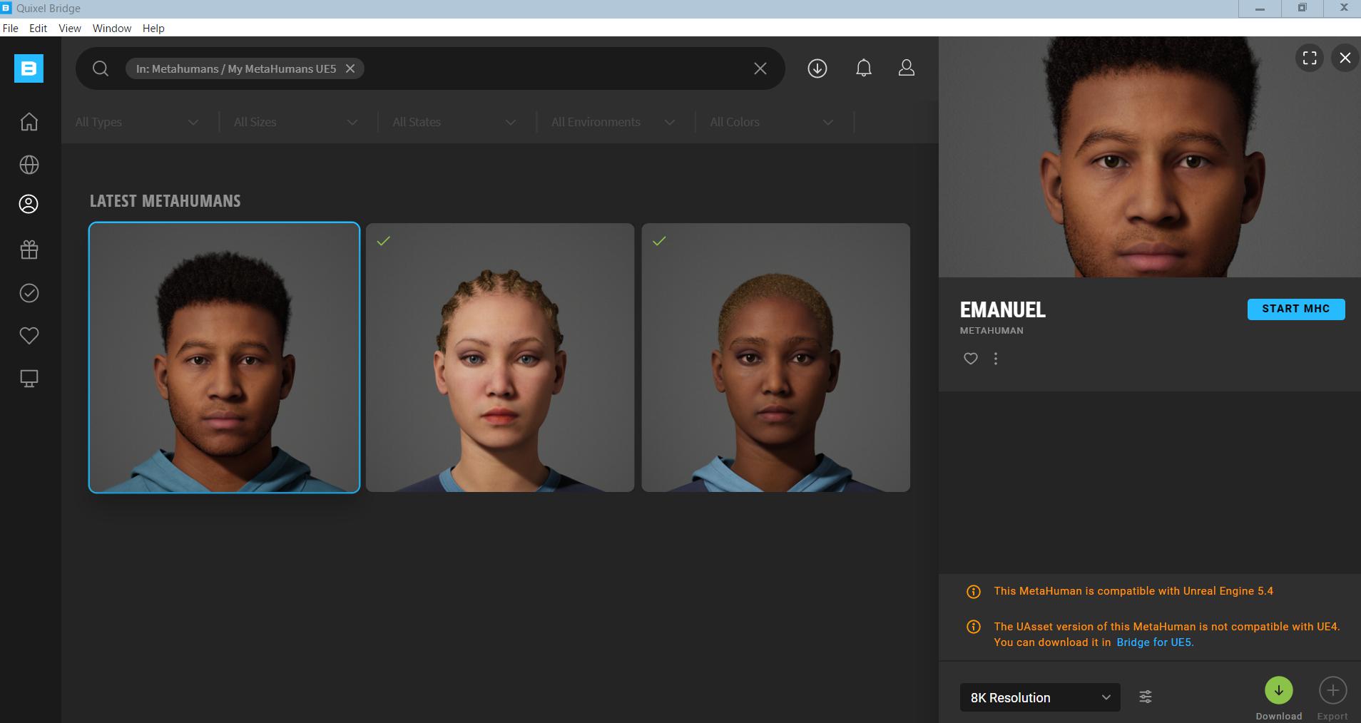Open the Local monitor sidebar section
The height and width of the screenshot is (723, 1361).
29,379
